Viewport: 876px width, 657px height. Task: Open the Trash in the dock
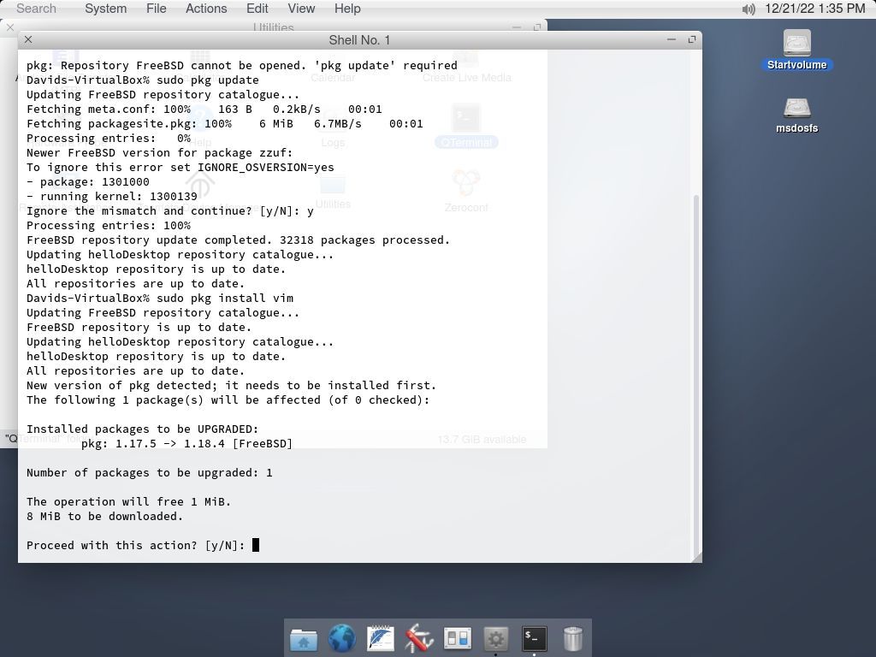point(572,638)
